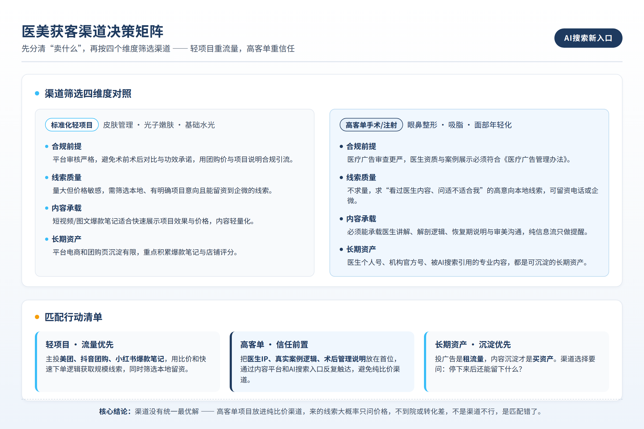Click the paragraph starting 不求量，求

(473, 196)
